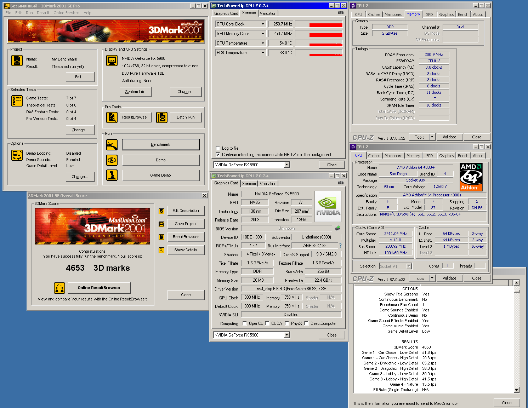Click Close in the MadOnion.com details window
This screenshot has width=528, height=408.
507,403
